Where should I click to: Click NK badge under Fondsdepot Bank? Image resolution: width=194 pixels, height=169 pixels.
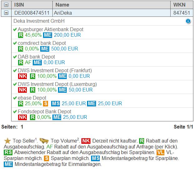22,117
